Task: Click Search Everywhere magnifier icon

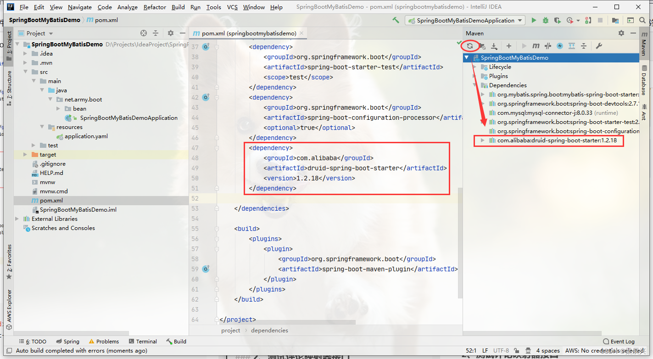Action: point(642,20)
